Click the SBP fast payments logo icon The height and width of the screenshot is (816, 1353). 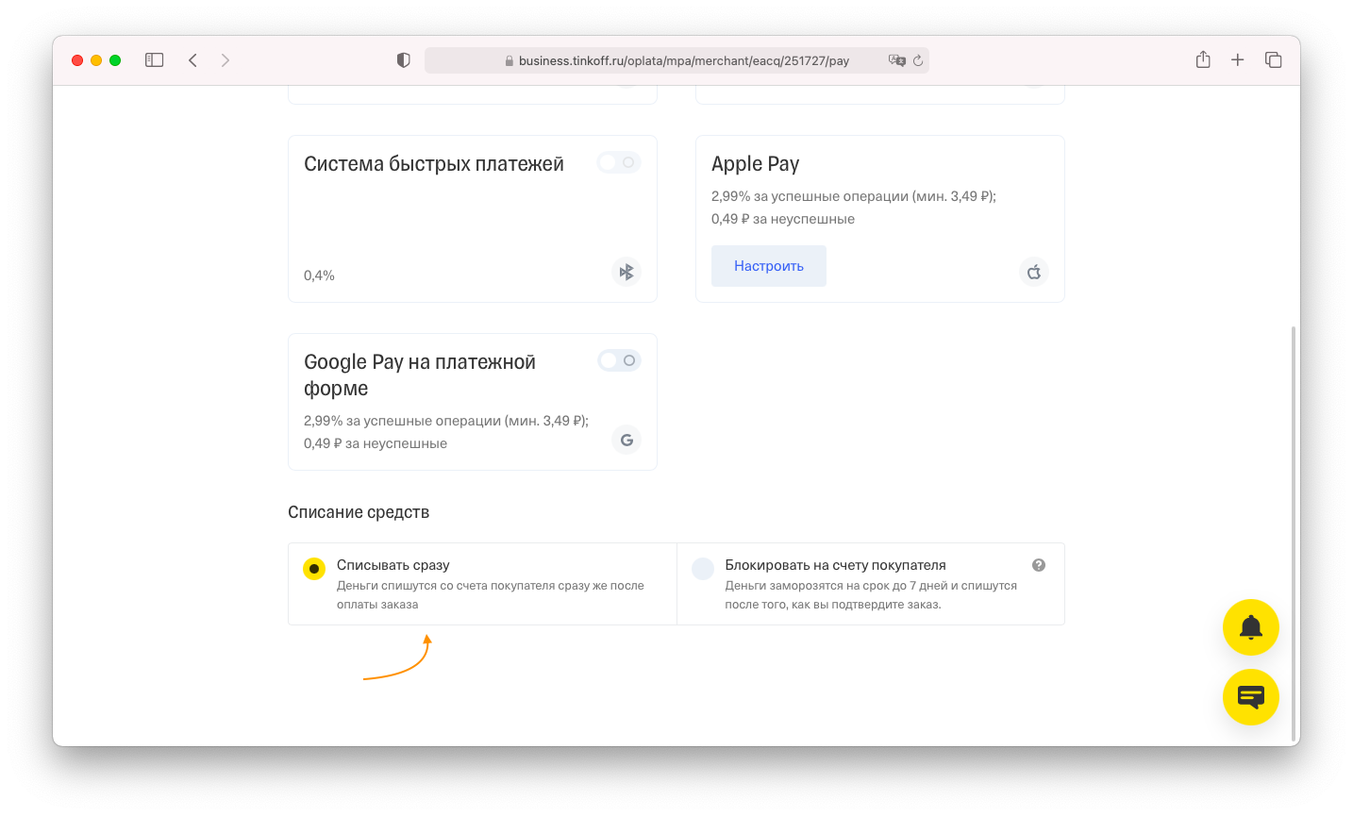626,272
